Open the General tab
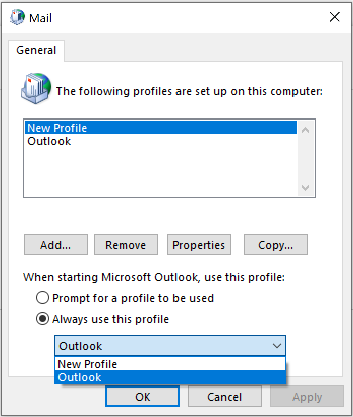 click(36, 50)
